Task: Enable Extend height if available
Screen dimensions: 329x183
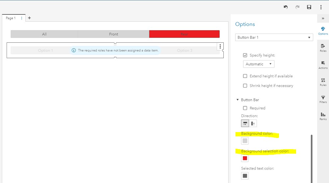Action: pyautogui.click(x=245, y=76)
